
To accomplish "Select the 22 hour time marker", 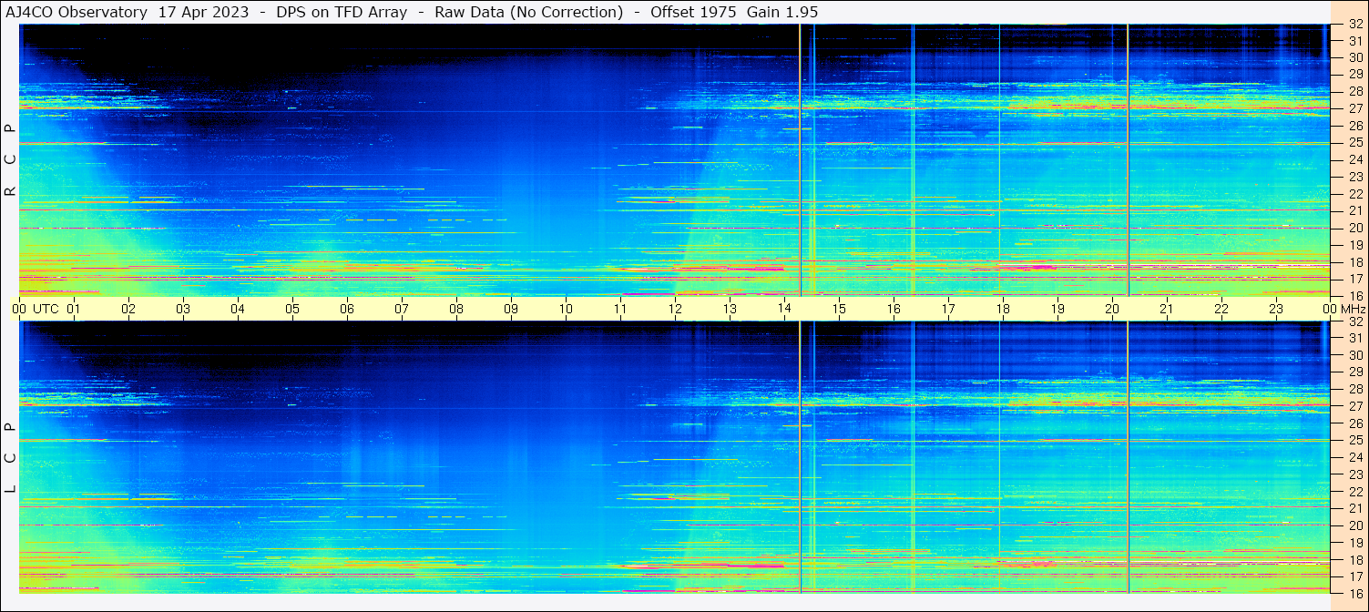I will point(1221,309).
